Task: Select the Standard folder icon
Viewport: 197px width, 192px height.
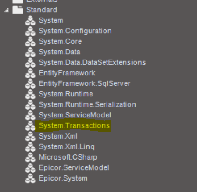Action: [18, 10]
